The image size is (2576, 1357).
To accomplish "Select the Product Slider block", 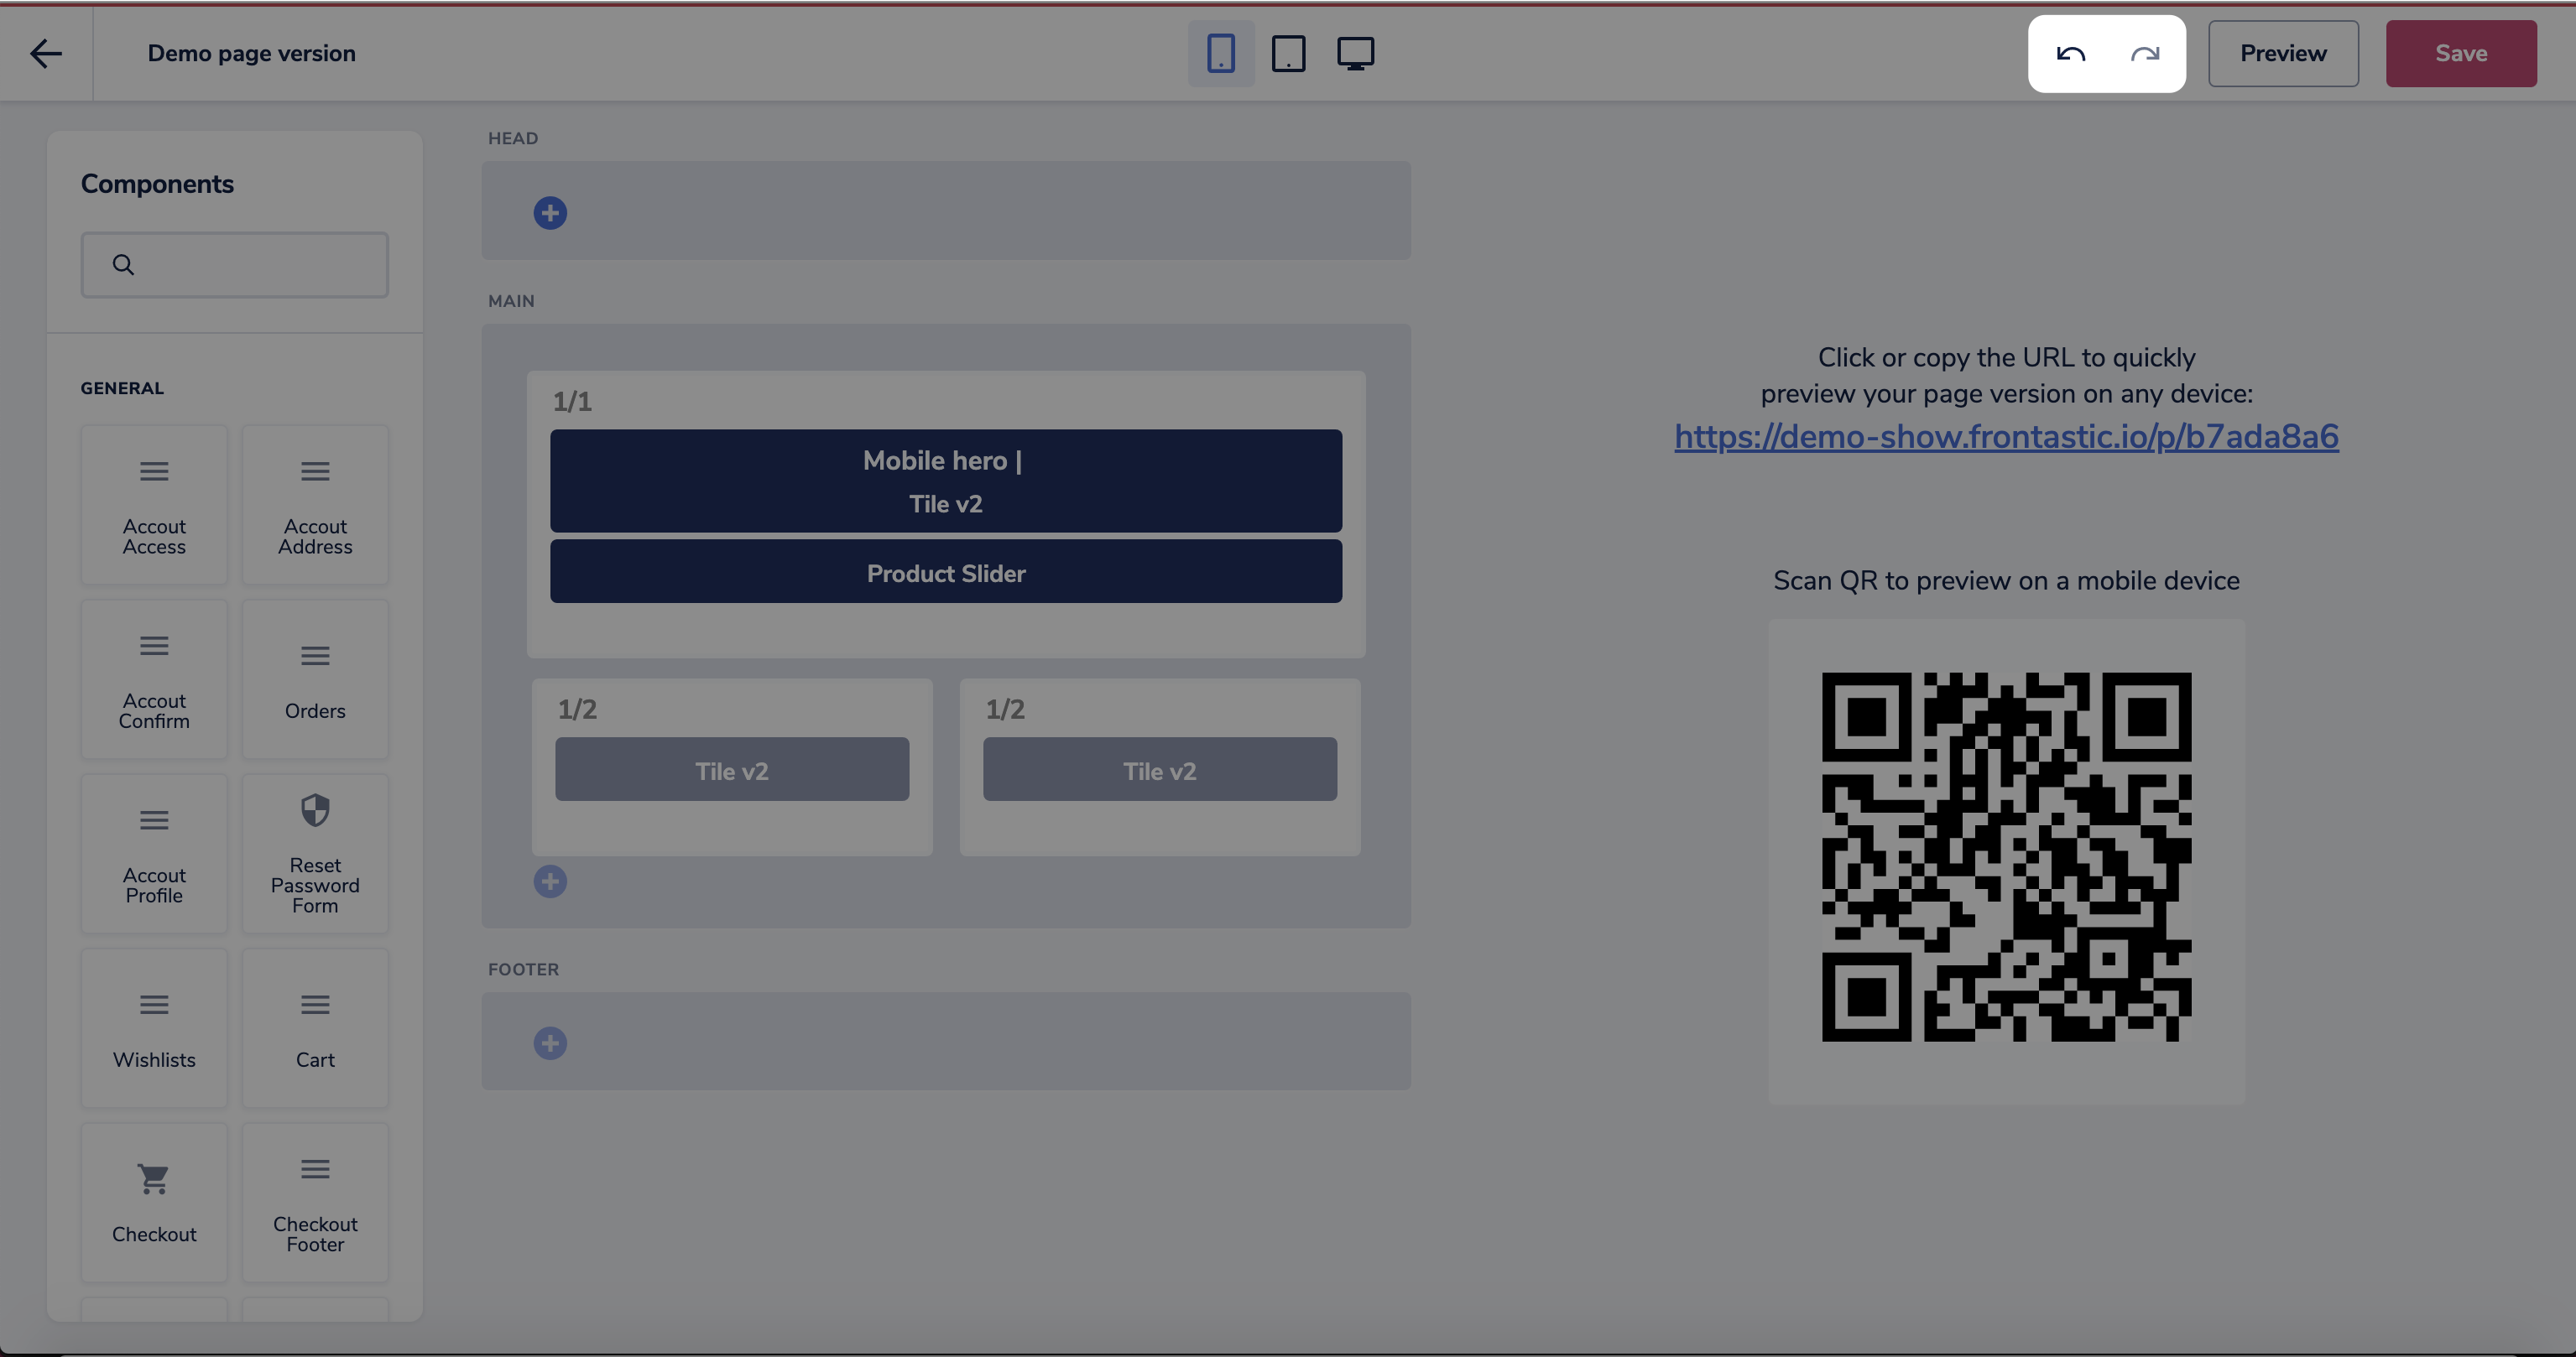I will click(x=945, y=572).
